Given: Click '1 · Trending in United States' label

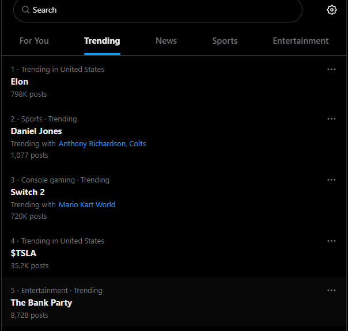Looking at the screenshot, I should [x=57, y=70].
